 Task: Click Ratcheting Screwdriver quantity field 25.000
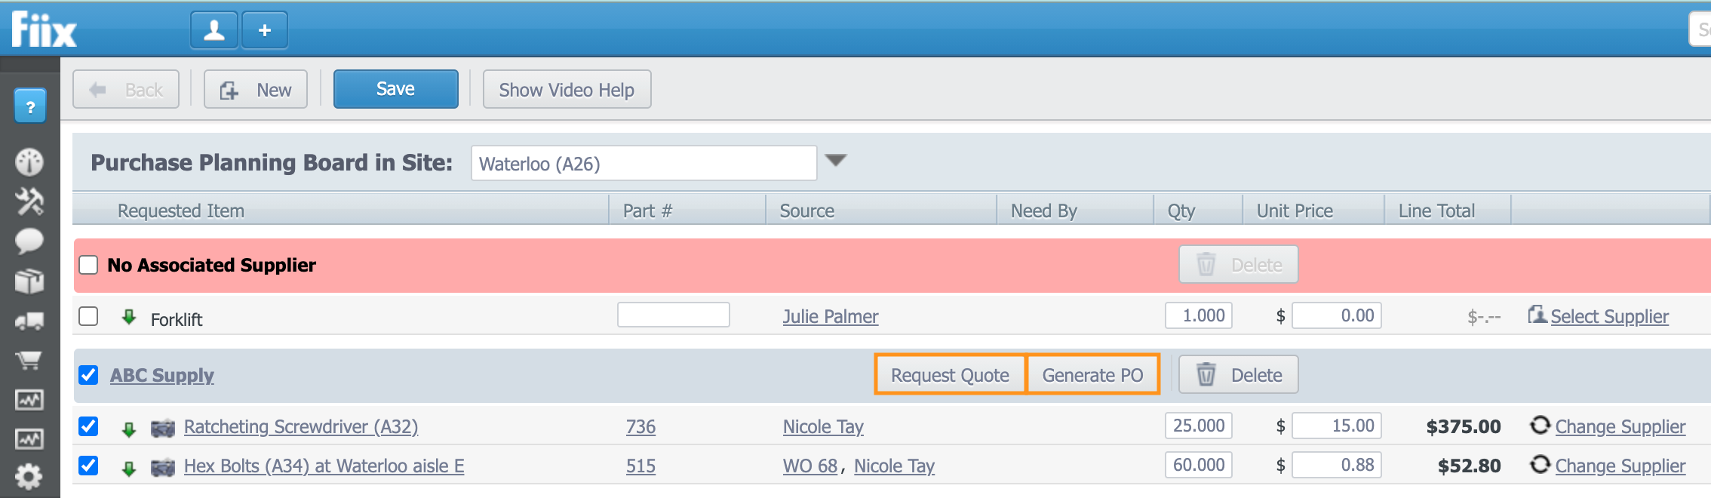point(1199,426)
